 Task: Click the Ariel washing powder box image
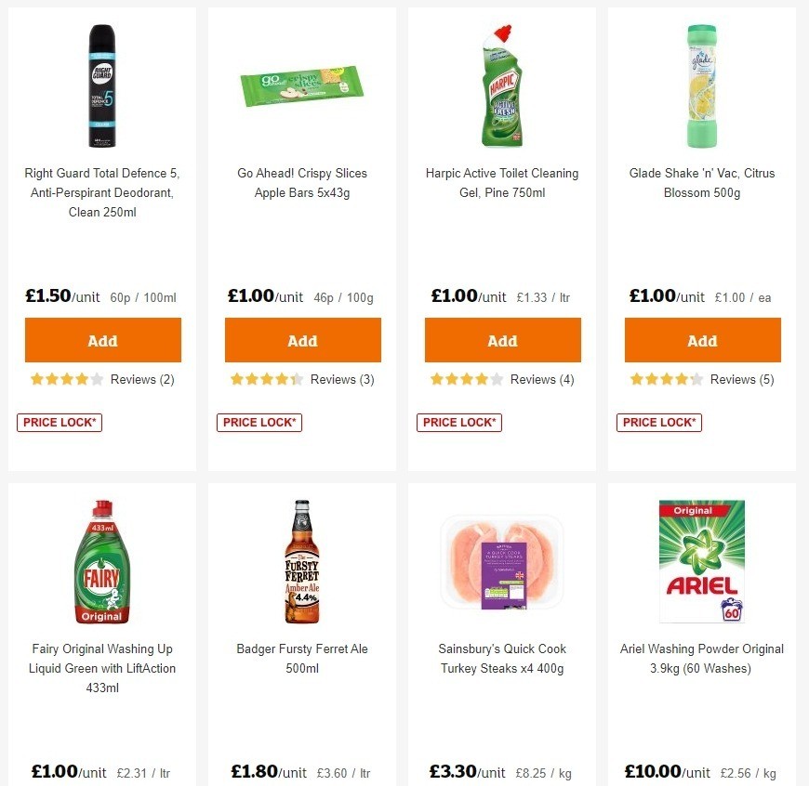point(702,561)
